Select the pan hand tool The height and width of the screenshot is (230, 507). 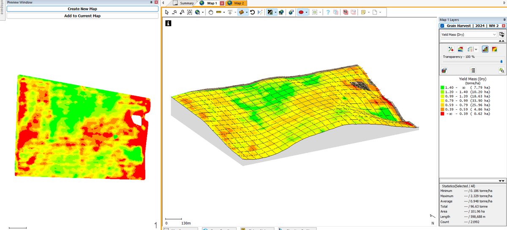[x=211, y=12]
